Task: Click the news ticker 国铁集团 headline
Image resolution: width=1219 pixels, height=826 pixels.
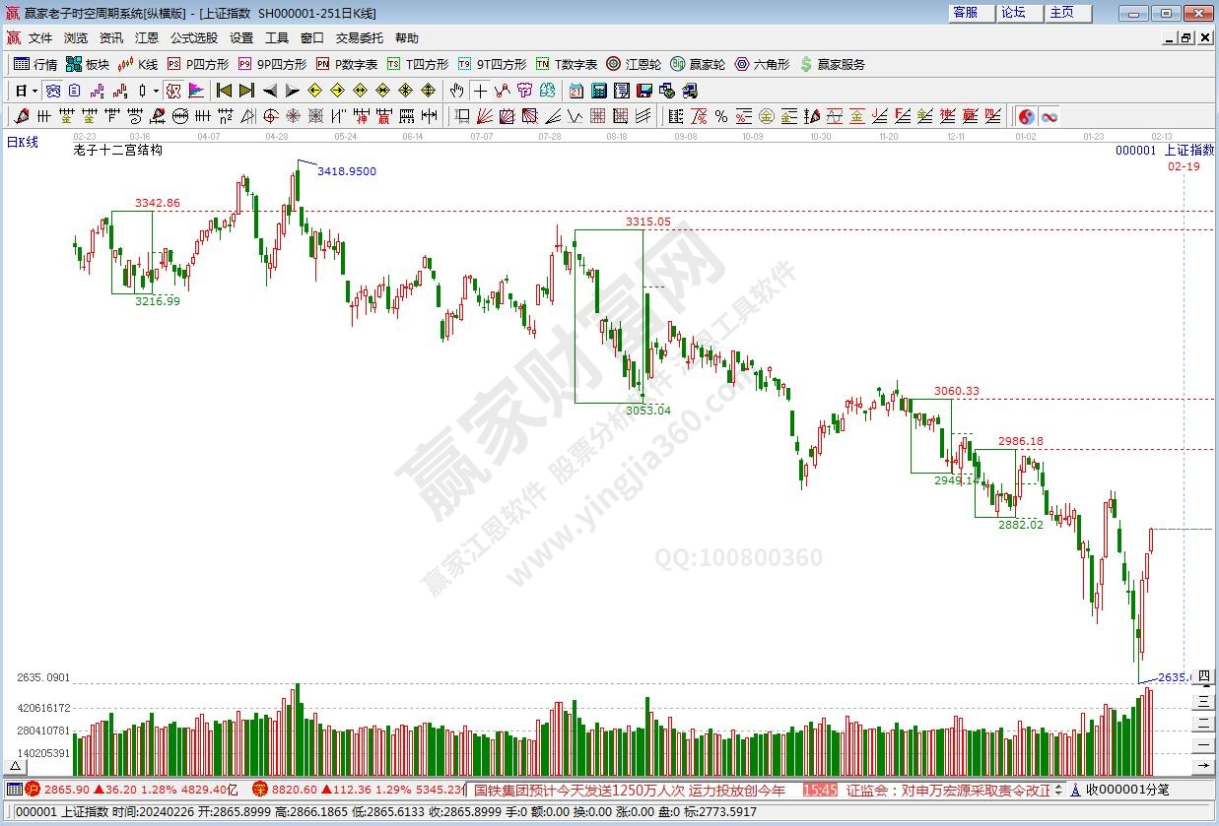Action: [631, 790]
